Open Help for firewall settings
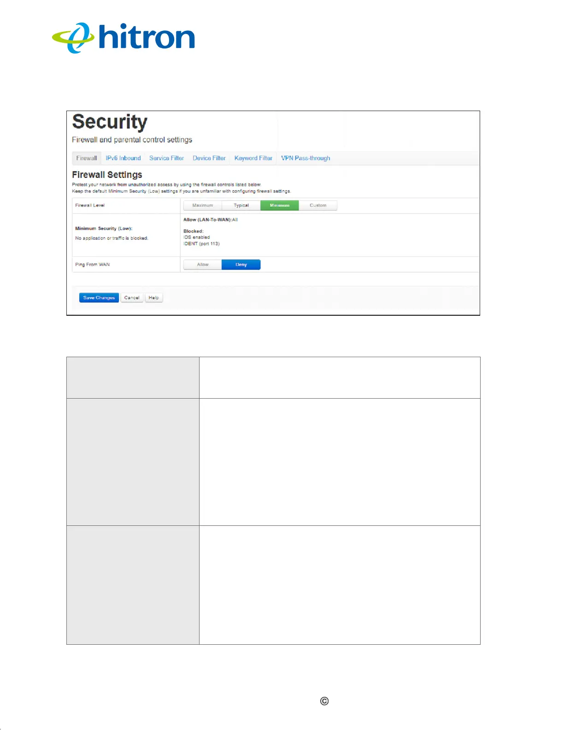The width and height of the screenshot is (564, 730). coord(154,298)
